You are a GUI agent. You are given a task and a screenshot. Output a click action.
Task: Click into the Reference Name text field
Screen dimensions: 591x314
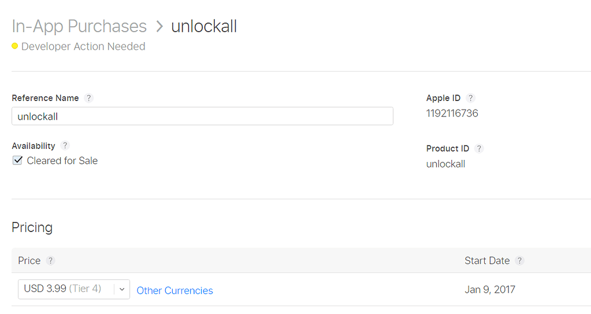[202, 116]
